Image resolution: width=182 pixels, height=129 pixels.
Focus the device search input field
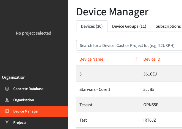point(129,46)
